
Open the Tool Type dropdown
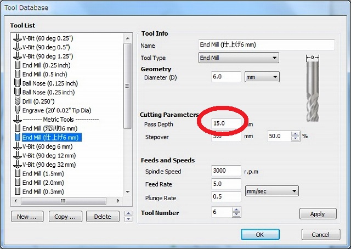pyautogui.click(x=238, y=58)
